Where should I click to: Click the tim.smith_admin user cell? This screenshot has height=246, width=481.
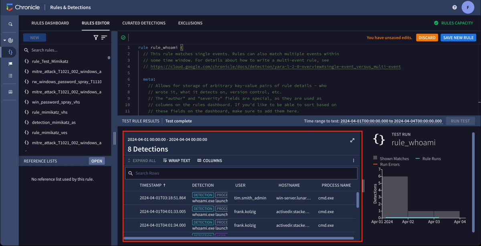click(x=250, y=198)
